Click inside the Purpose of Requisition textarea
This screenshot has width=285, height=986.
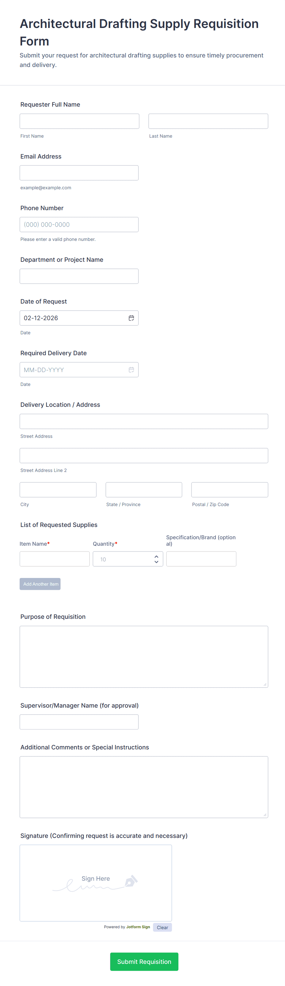point(144,656)
